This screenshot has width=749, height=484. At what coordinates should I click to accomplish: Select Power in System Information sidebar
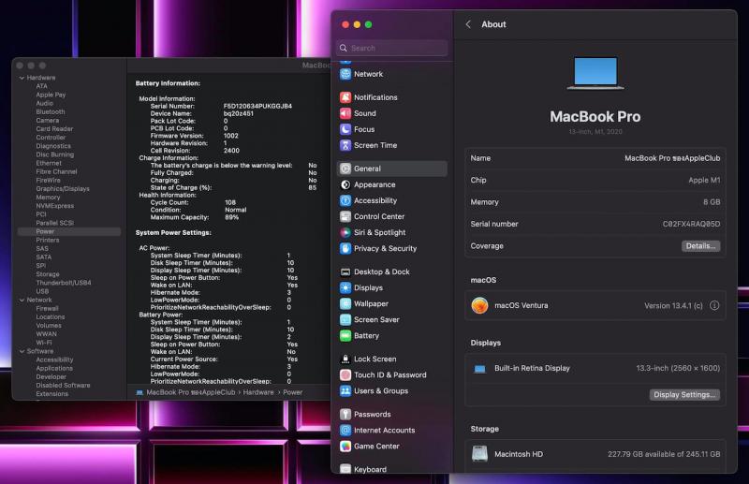point(69,231)
